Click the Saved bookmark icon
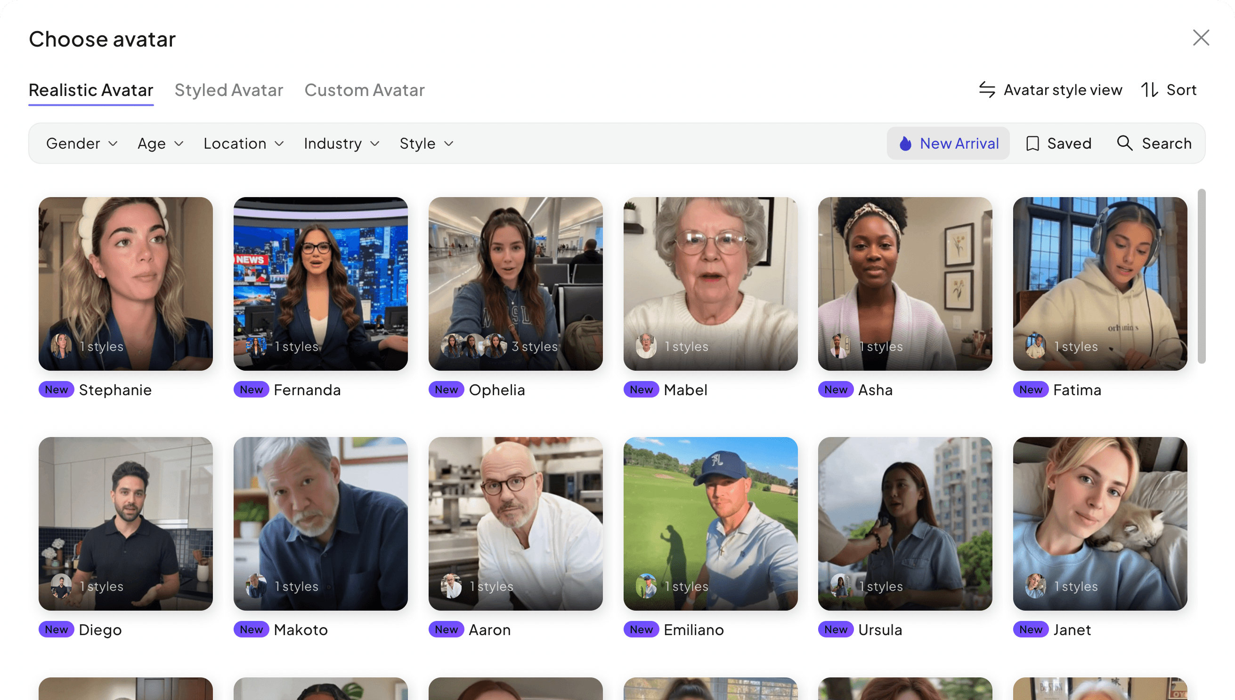Image resolution: width=1235 pixels, height=700 pixels. pos(1033,143)
